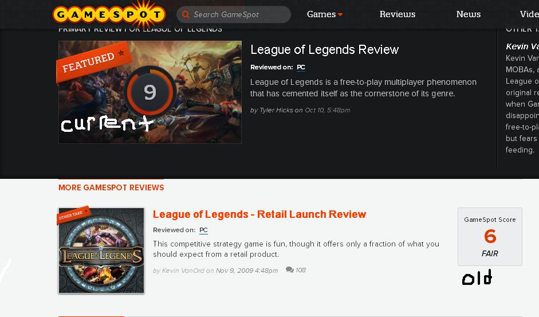Click the More GameSpot Reviews heading

click(111, 187)
